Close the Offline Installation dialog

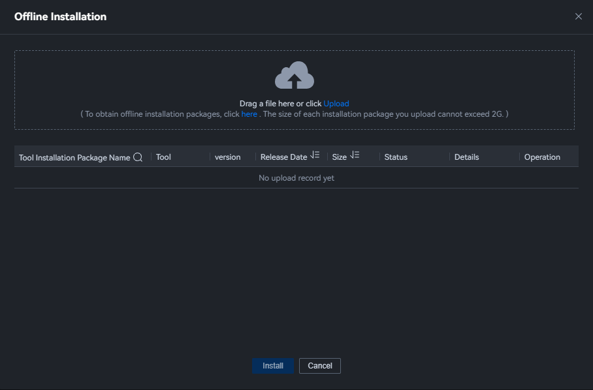pyautogui.click(x=578, y=16)
